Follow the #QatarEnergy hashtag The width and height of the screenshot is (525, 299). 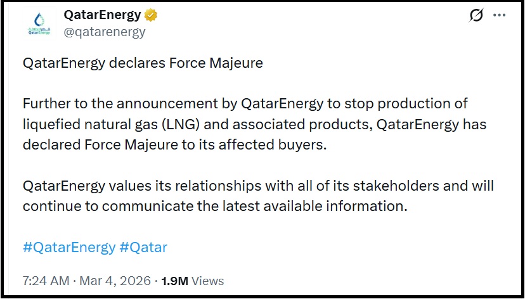pos(69,246)
